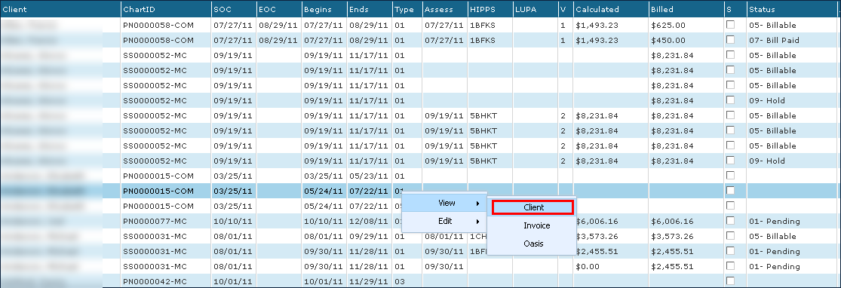Screen dimensions: 841x288
Task: Click the S column header
Action: click(x=735, y=9)
